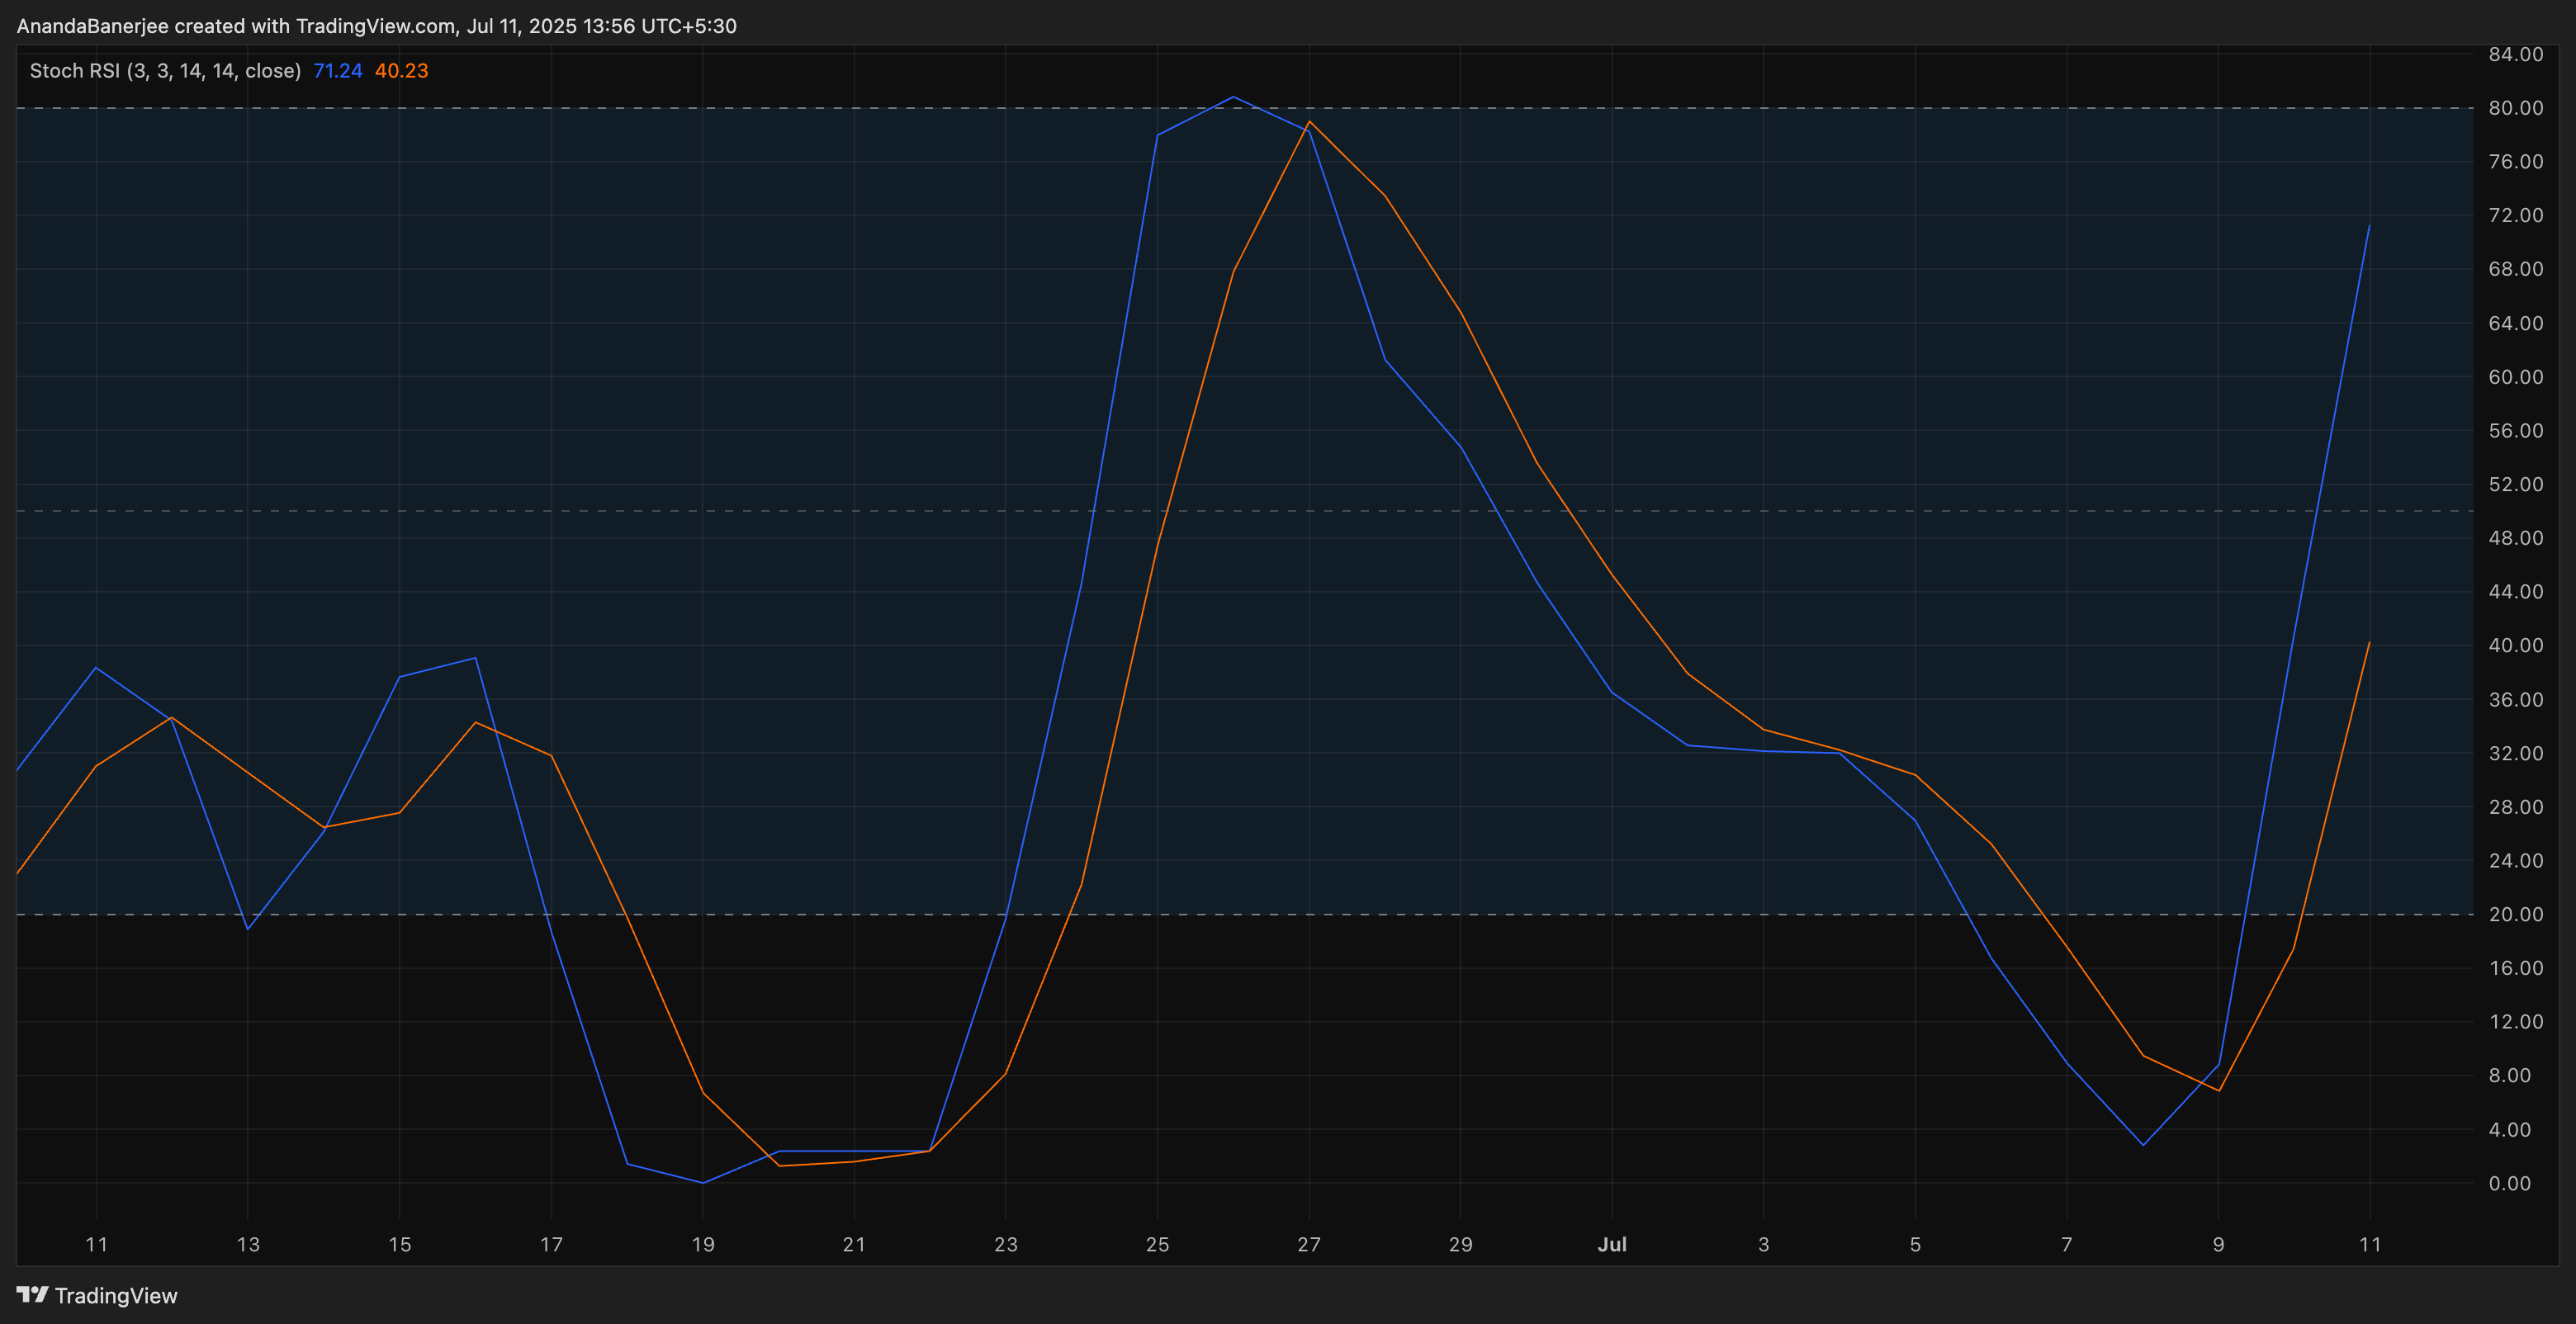Click the orange signal value 40.23
Image resolution: width=2576 pixels, height=1324 pixels.
[x=401, y=70]
